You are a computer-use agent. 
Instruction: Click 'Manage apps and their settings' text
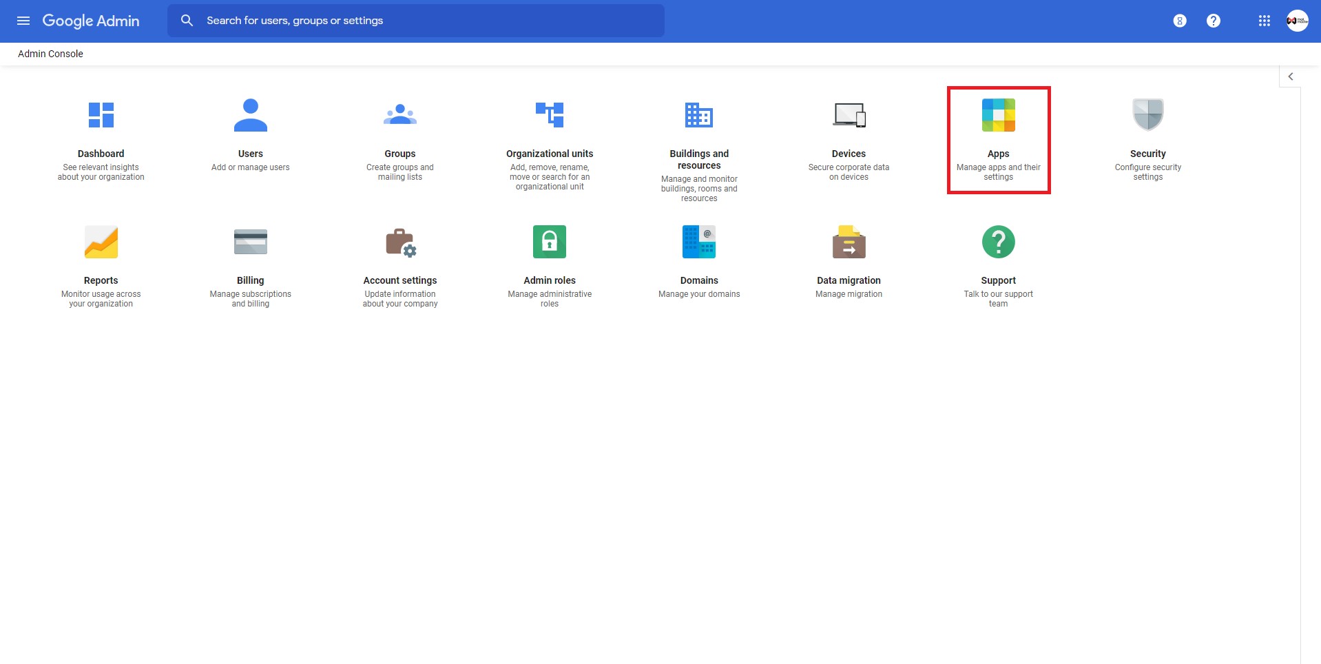point(999,172)
